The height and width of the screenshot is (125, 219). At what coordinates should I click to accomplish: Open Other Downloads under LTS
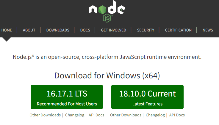coord(45,115)
